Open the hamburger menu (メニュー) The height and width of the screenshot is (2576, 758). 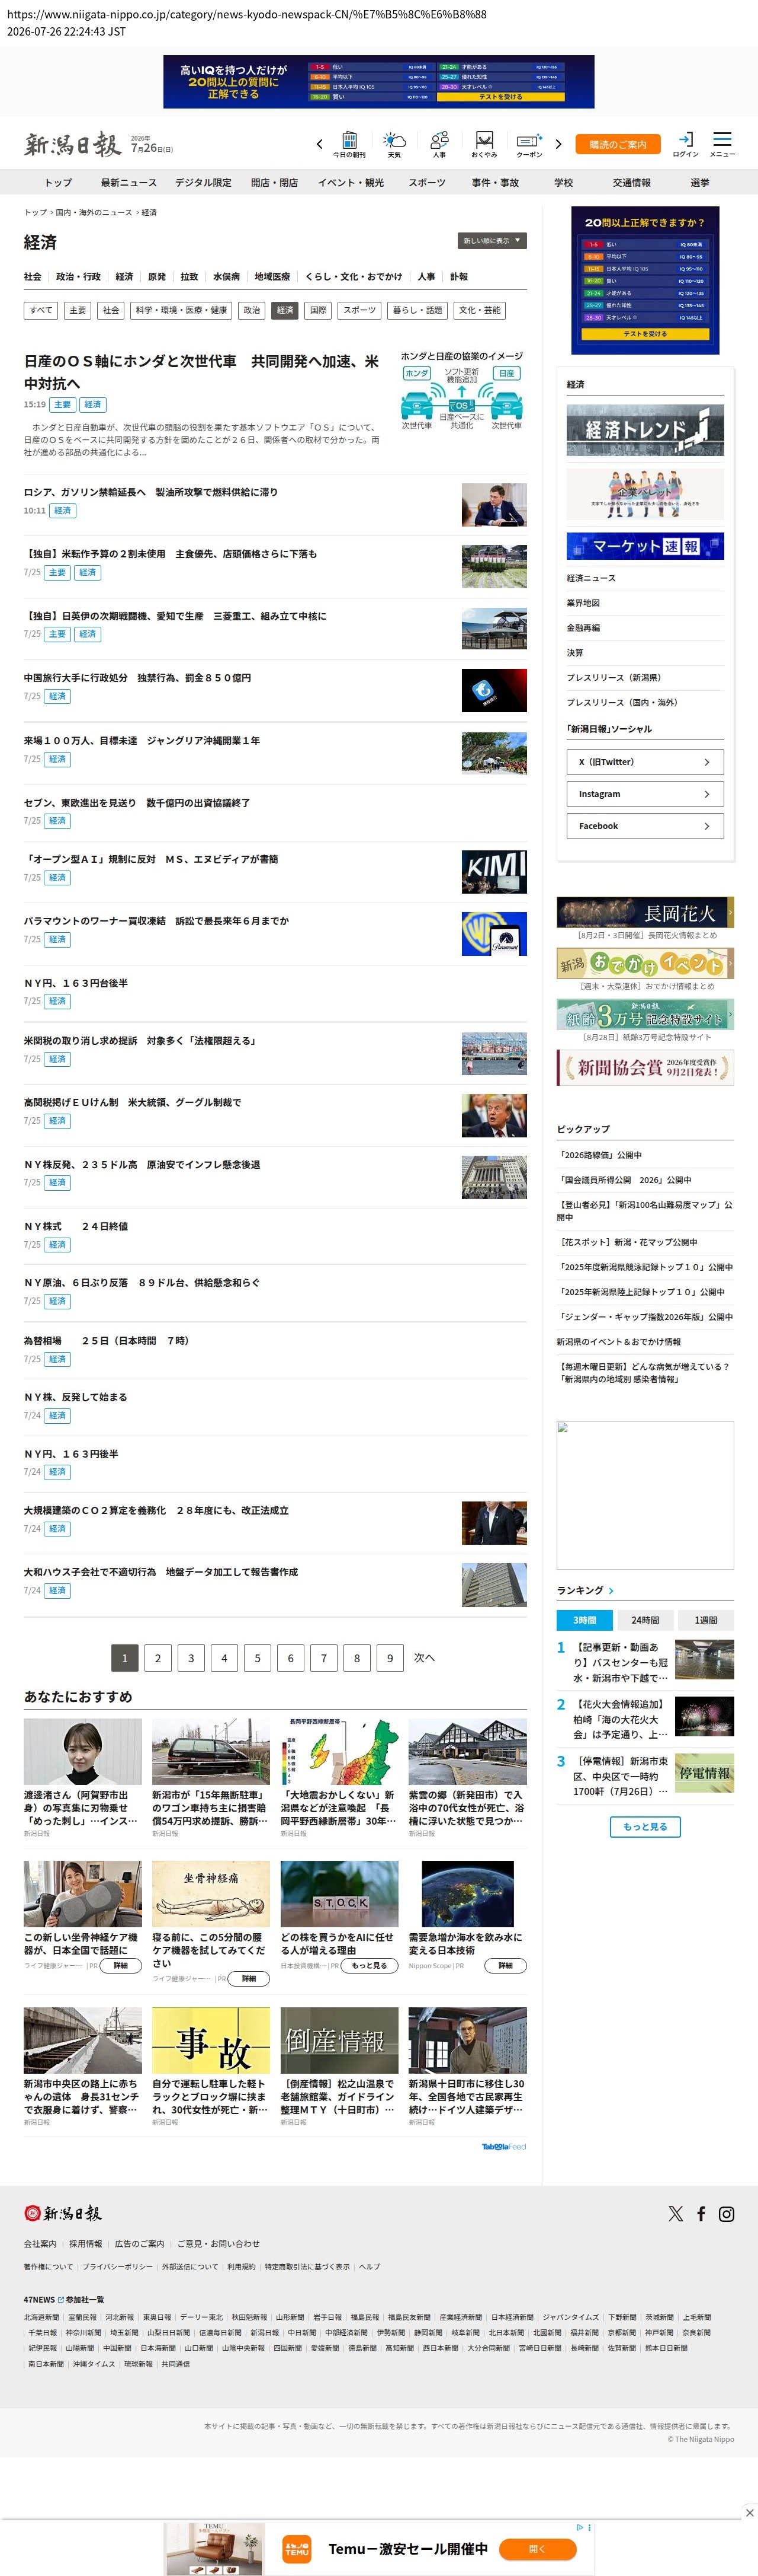(x=722, y=144)
